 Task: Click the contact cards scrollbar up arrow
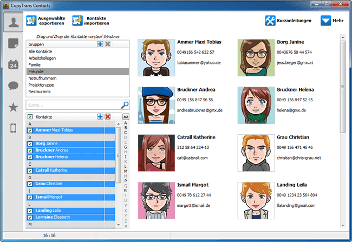coord(343,37)
